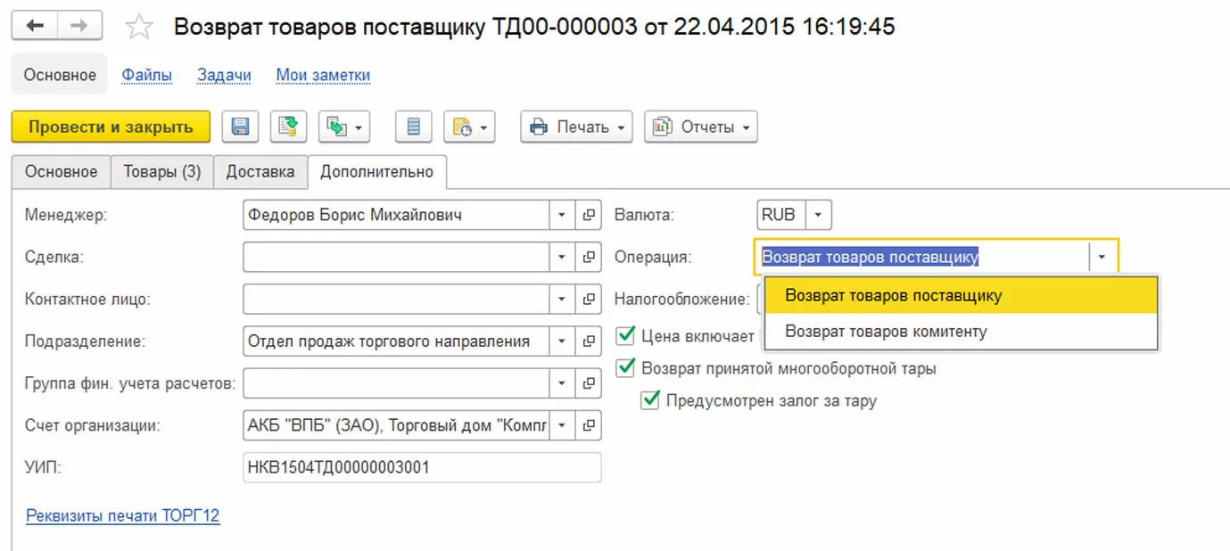This screenshot has width=1230, height=551.
Task: Click the save document floppy icon
Action: 240,127
